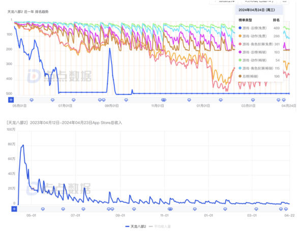Click the tooltip row 总榜(畅销)
300x231 pixels.
pos(259,76)
